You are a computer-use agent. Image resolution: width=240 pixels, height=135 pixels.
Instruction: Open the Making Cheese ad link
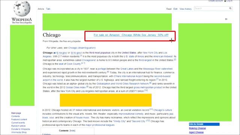[197, 128]
